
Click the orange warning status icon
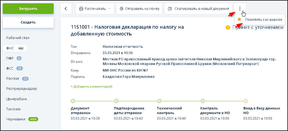tap(228, 27)
